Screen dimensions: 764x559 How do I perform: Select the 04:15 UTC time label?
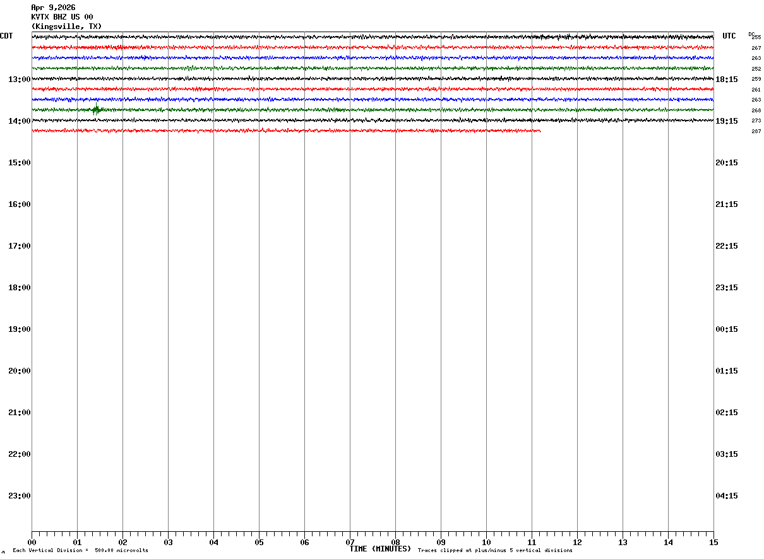pos(727,495)
